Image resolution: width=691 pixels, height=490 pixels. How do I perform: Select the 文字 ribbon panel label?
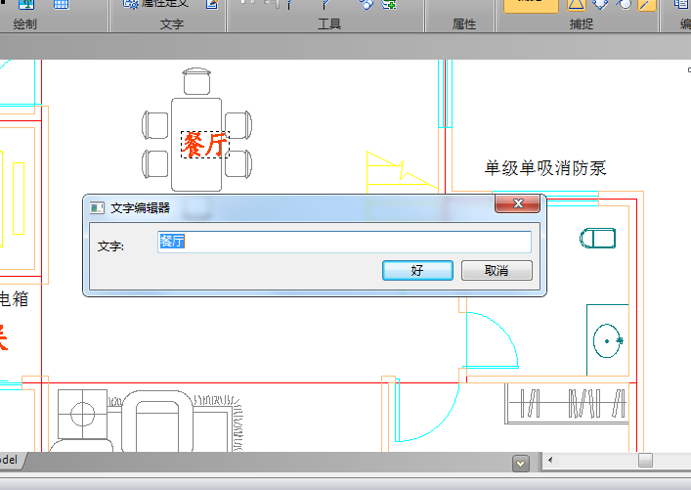(x=171, y=24)
